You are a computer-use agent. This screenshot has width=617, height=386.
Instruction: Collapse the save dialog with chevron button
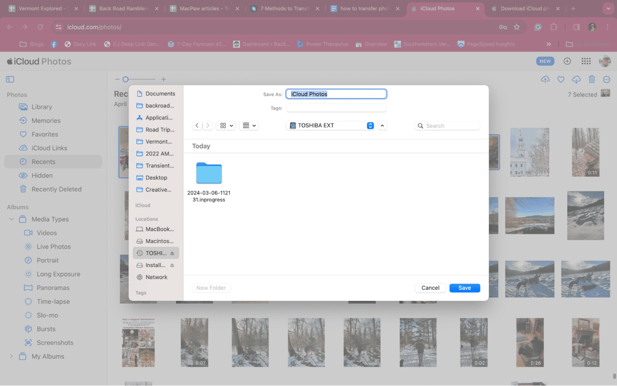click(x=383, y=125)
